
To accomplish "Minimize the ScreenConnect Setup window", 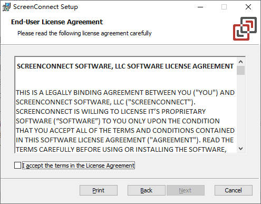I will tap(200, 7).
